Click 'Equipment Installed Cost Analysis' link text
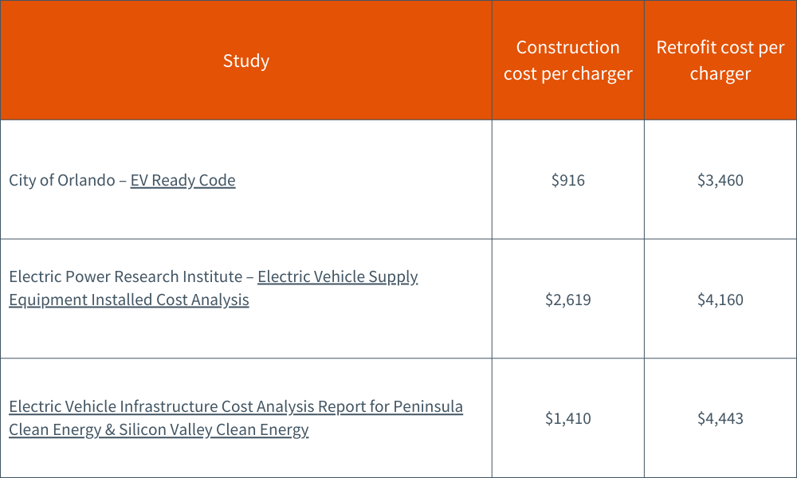The width and height of the screenshot is (797, 478). (129, 300)
